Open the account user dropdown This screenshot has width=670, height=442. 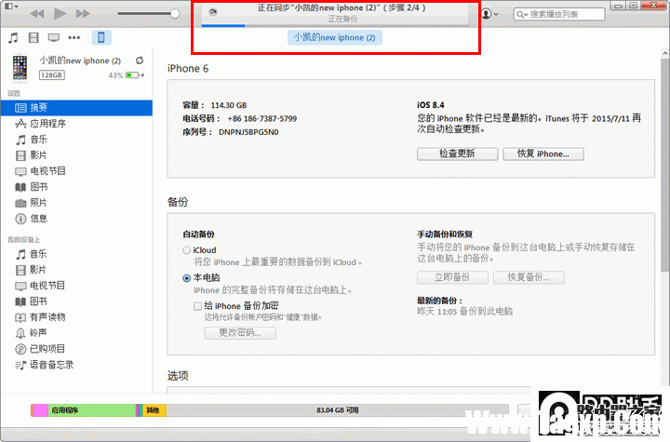(489, 14)
